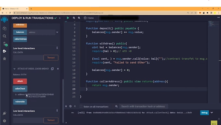Focus the transaction hash search field
The image size is (221, 125).
(143, 106)
